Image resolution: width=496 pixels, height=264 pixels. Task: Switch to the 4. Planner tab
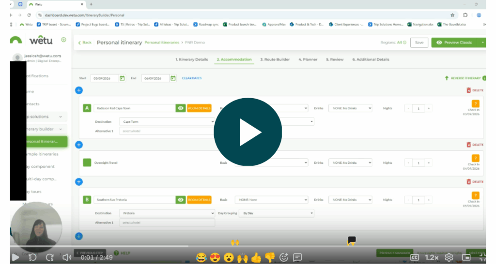click(308, 59)
